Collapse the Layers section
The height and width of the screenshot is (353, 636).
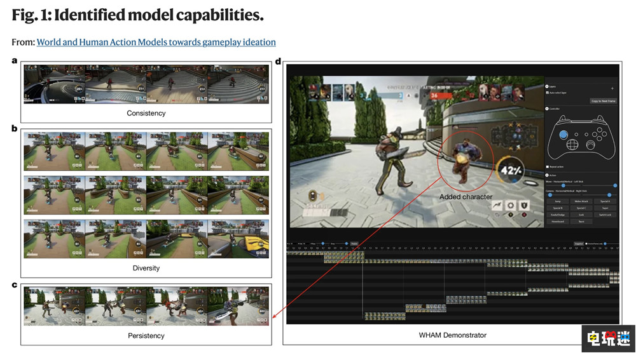(548, 85)
